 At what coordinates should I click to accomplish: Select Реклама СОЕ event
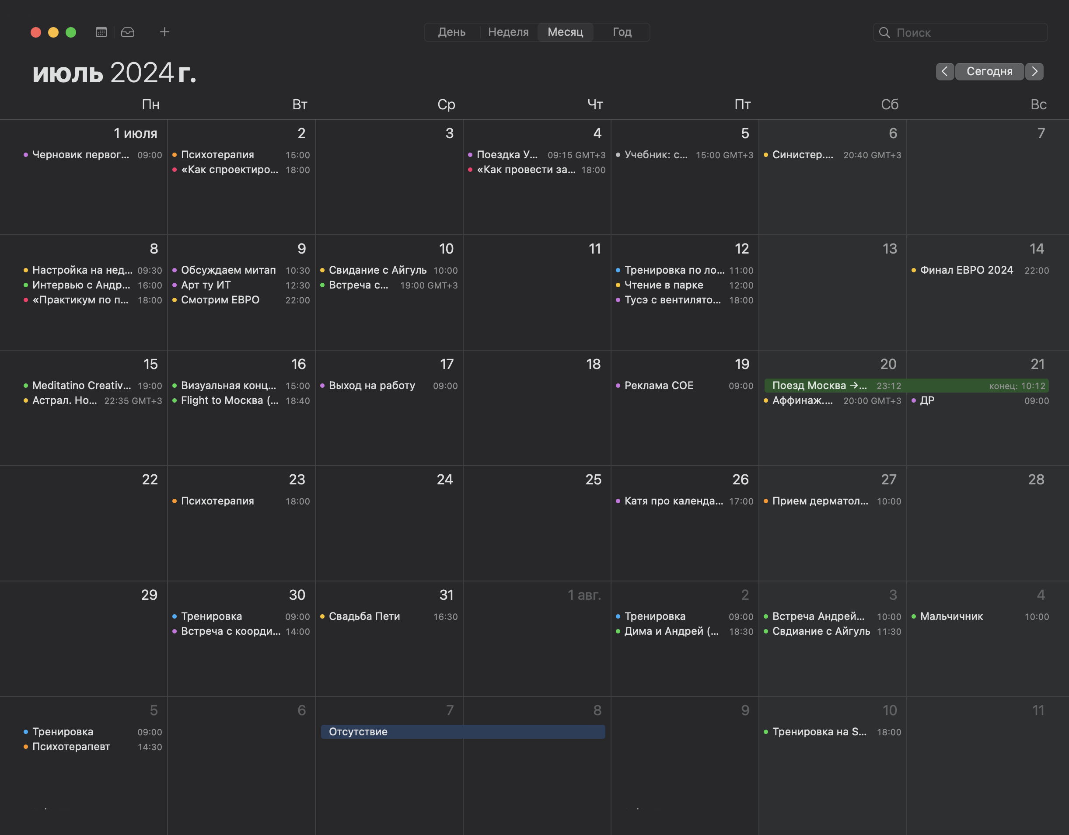point(684,386)
